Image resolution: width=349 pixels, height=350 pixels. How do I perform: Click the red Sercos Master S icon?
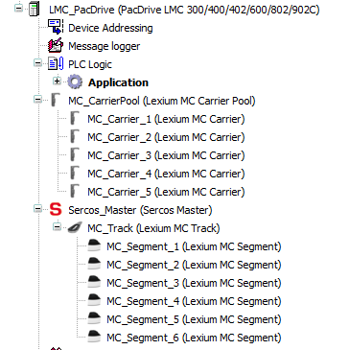[56, 210]
